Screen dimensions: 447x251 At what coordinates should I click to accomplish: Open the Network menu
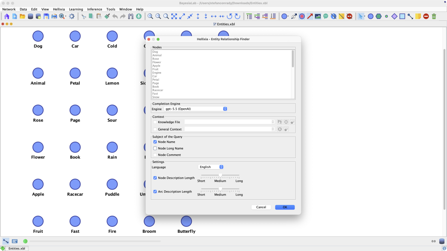click(9, 9)
